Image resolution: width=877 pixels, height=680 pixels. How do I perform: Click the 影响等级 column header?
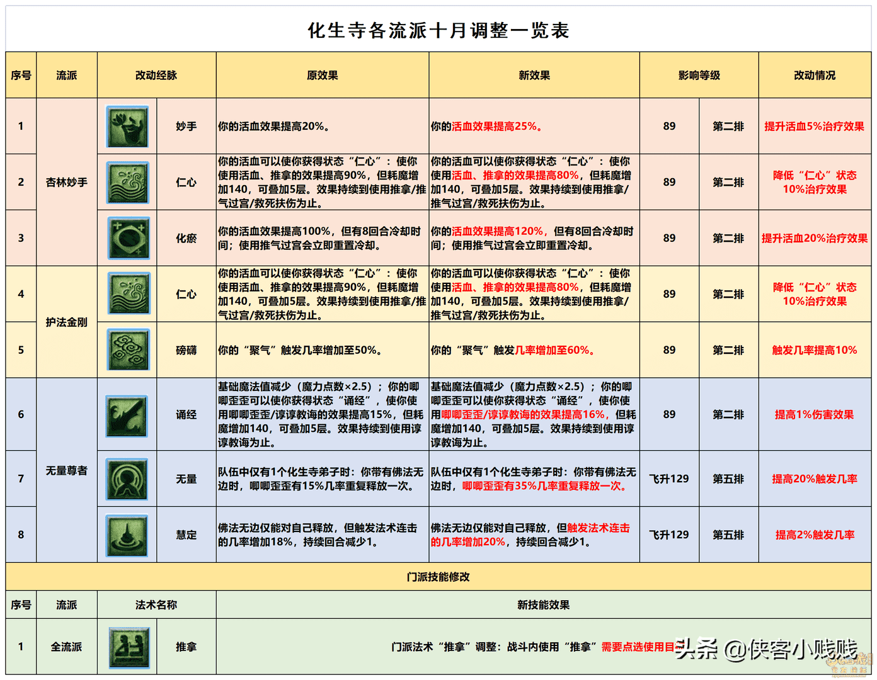[699, 75]
